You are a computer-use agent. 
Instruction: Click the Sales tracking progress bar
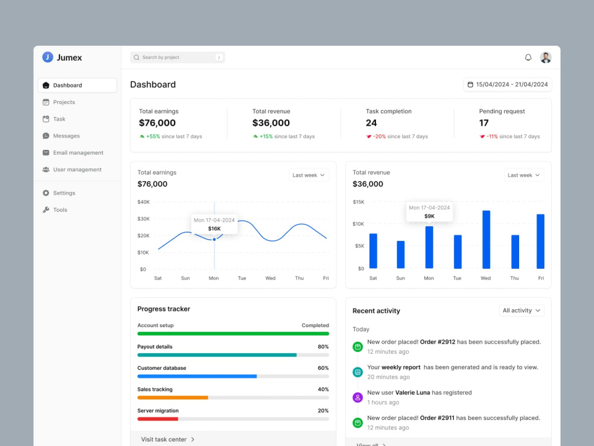click(x=233, y=398)
